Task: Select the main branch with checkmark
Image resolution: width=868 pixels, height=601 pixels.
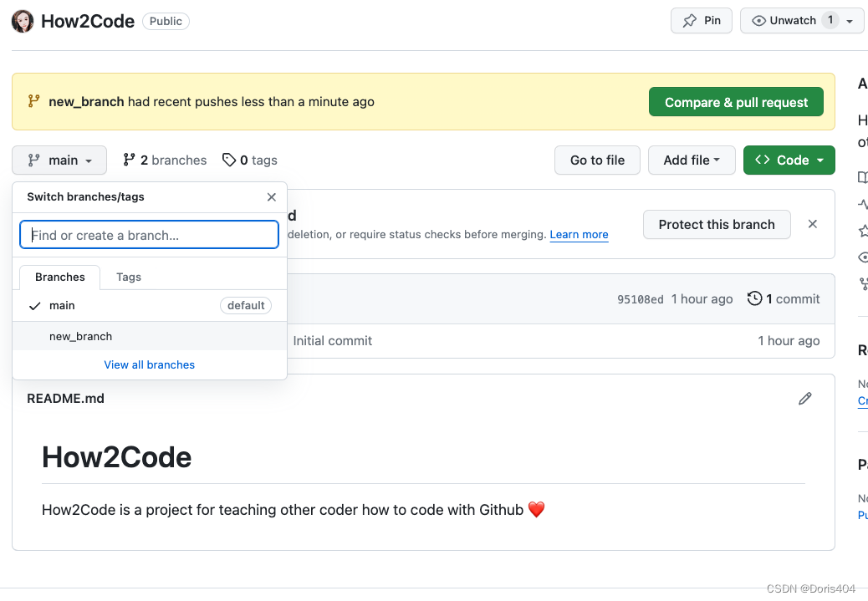Action: click(x=63, y=306)
